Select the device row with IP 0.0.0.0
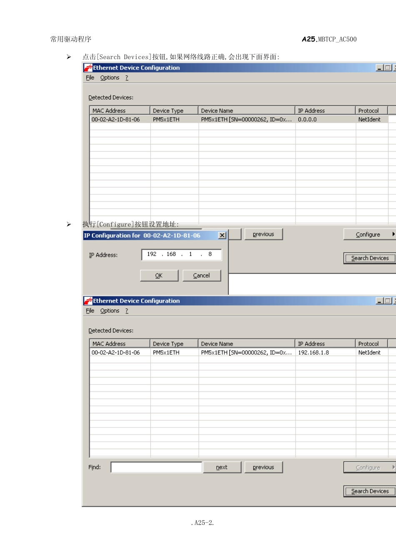The image size is (396, 559). pyautogui.click(x=192, y=119)
